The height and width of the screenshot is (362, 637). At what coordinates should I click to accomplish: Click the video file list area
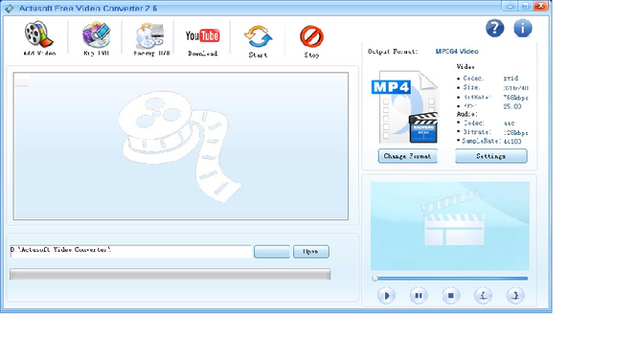(x=181, y=147)
